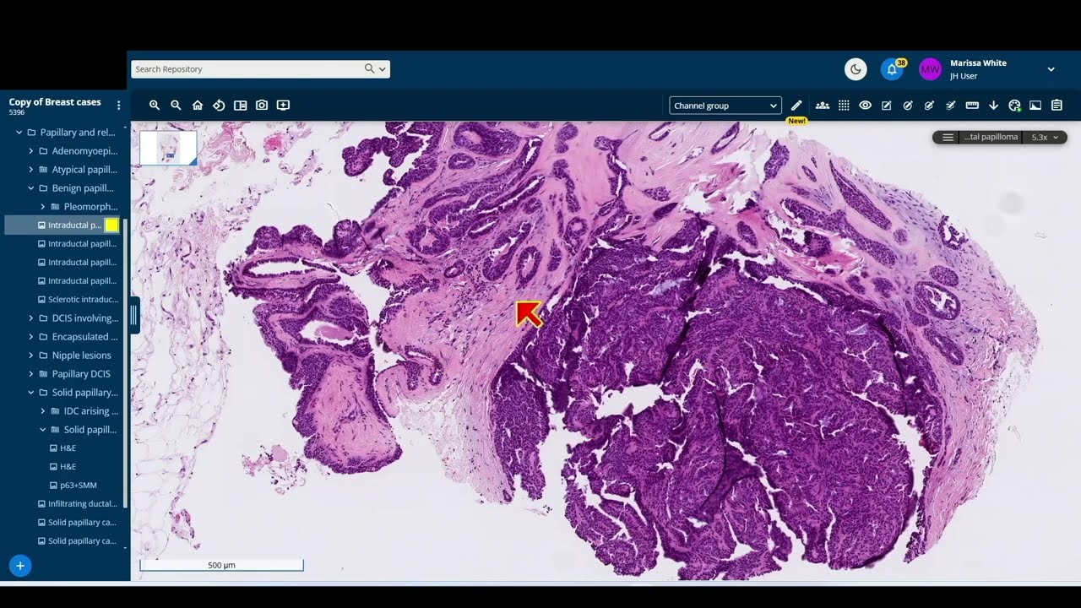Click the sidebar collapse handle
Screen dimensions: 1081x608
pos(133,315)
